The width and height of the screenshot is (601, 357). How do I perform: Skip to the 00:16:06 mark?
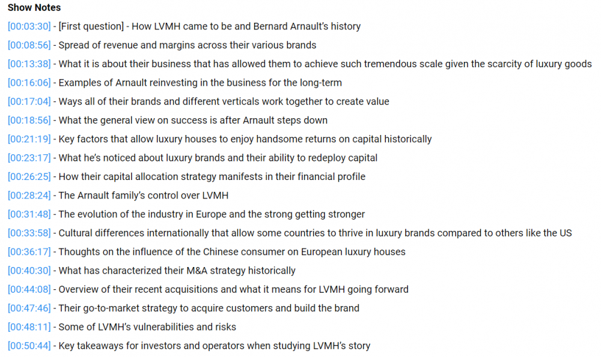pyautogui.click(x=29, y=83)
